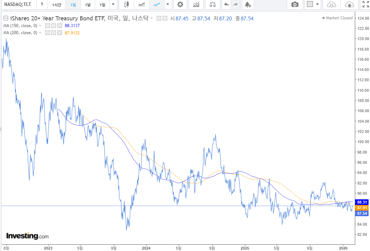This screenshot has height=251, width=370.
Task: Undo the last chart action
Action: pos(226,5)
